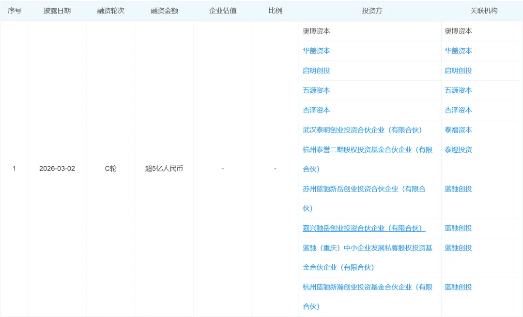
Task: Open 华盖资本 in 关联机构 column
Action: 458,51
